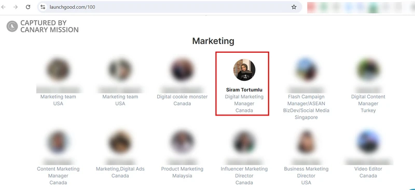Click the browser forward arrow
Screen dimensions: 415x190
(x=16, y=7)
